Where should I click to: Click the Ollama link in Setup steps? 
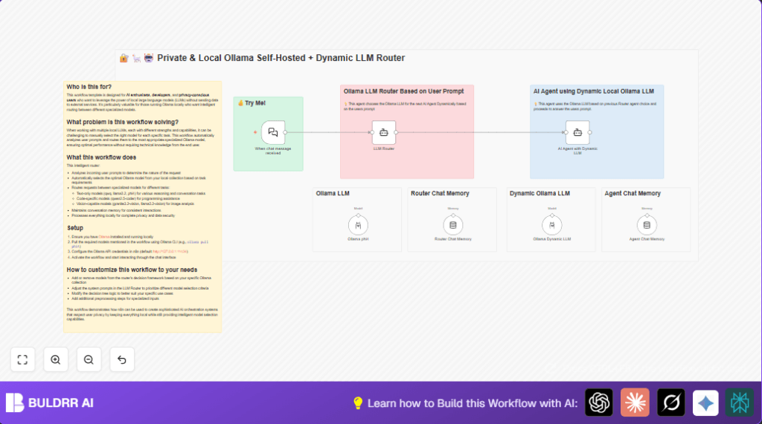pyautogui.click(x=104, y=237)
